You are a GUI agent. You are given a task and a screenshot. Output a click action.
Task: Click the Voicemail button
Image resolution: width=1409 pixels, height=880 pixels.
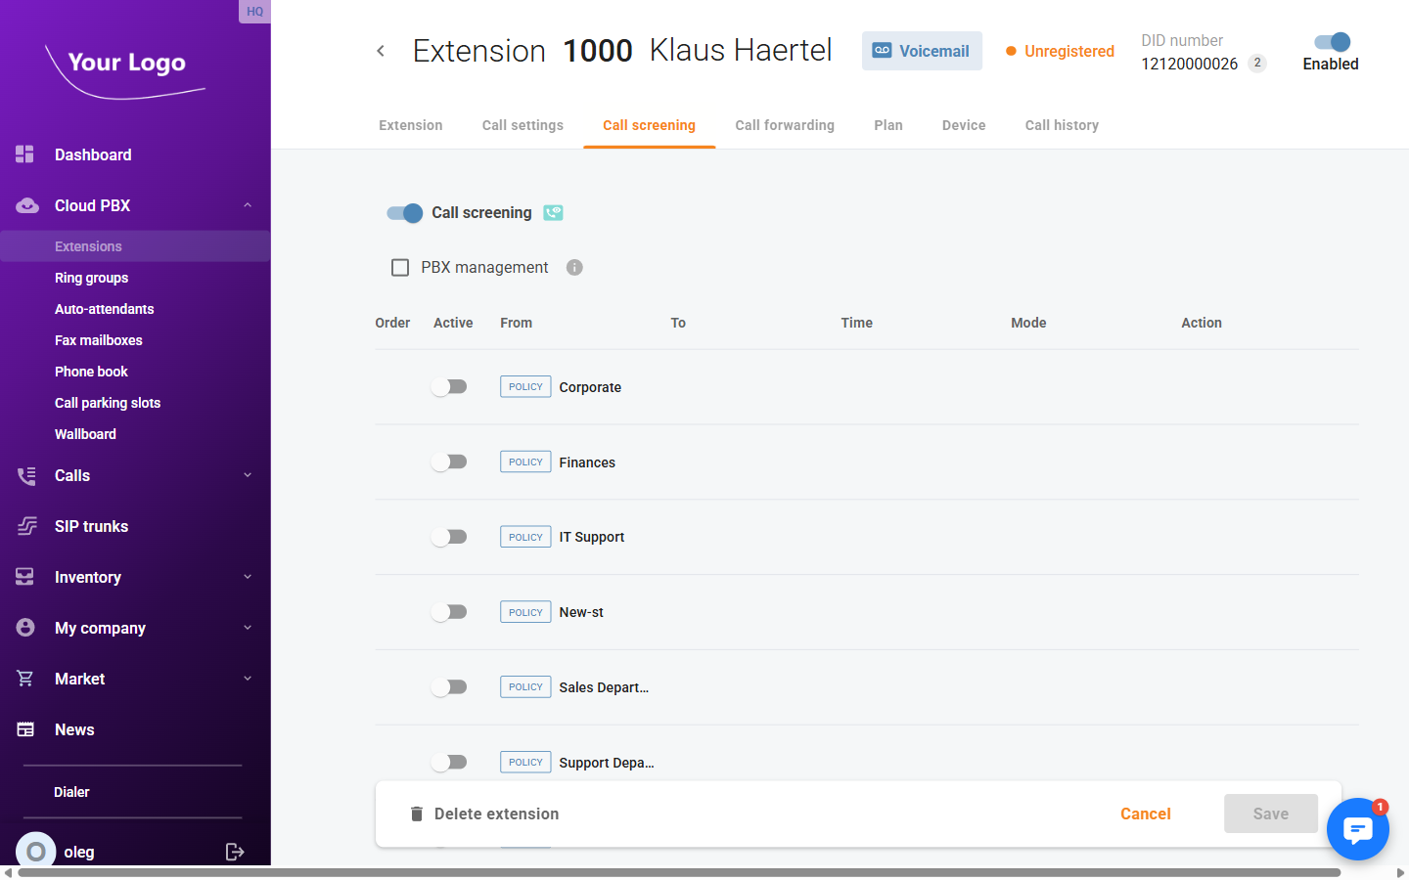tap(922, 51)
